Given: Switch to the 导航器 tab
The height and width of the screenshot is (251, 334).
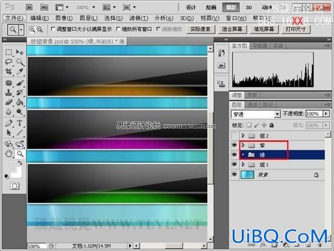Looking at the screenshot, I should [x=260, y=46].
